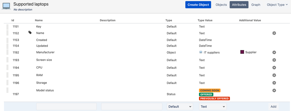The width and height of the screenshot is (291, 111).
Task: Open gear settings for RAM attribute
Action: tap(274, 75)
